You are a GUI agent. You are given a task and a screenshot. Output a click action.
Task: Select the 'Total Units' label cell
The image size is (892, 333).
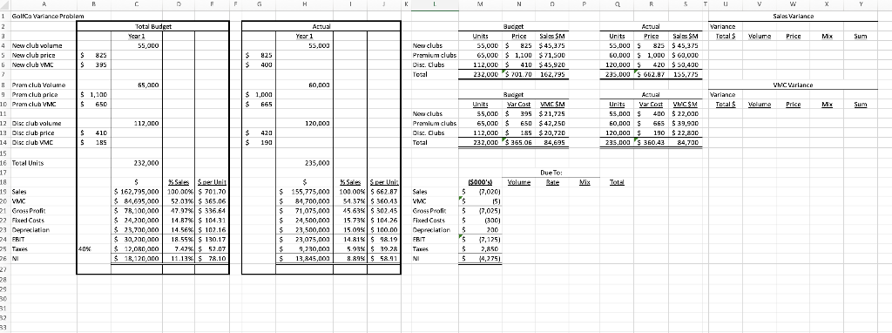pos(27,162)
